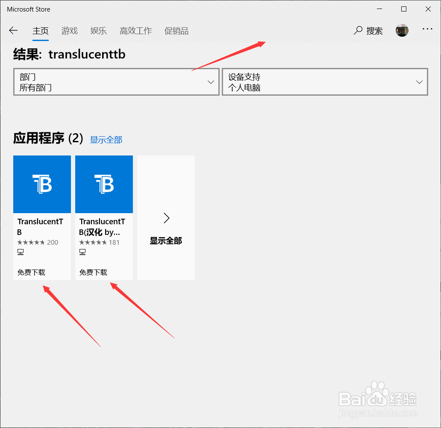
Task: Switch to the 主页 tab
Action: 41,31
